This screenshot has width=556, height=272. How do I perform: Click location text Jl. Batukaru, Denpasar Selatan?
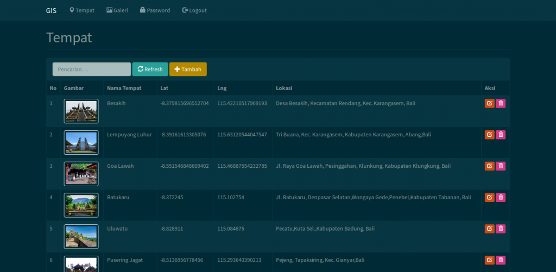coord(374,197)
